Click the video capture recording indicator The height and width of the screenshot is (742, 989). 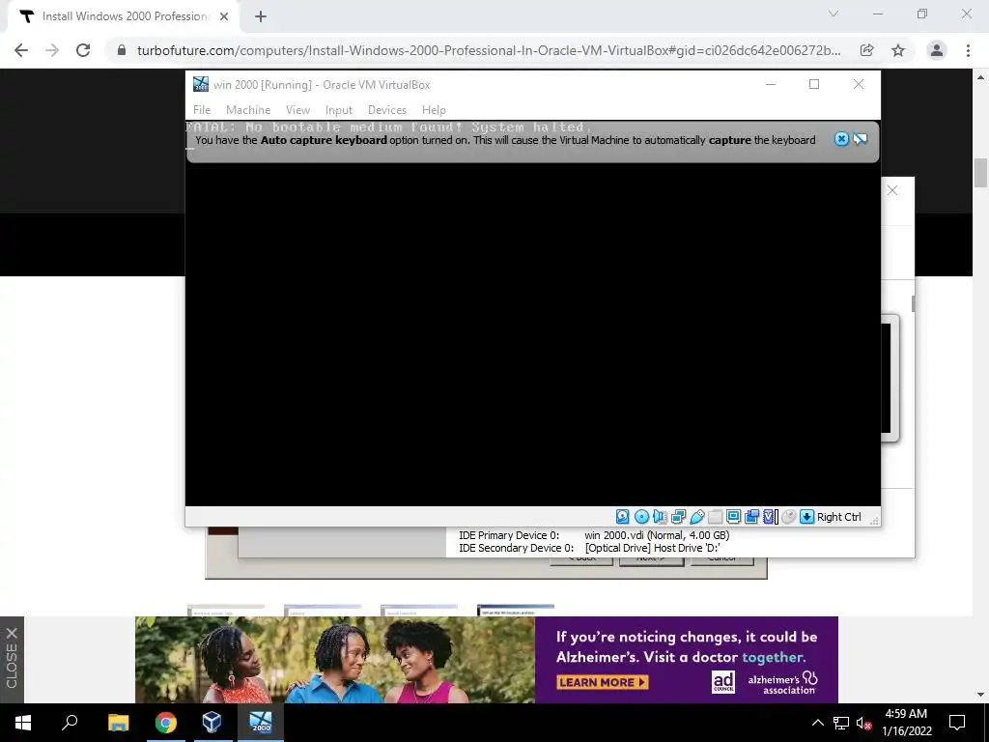click(751, 517)
